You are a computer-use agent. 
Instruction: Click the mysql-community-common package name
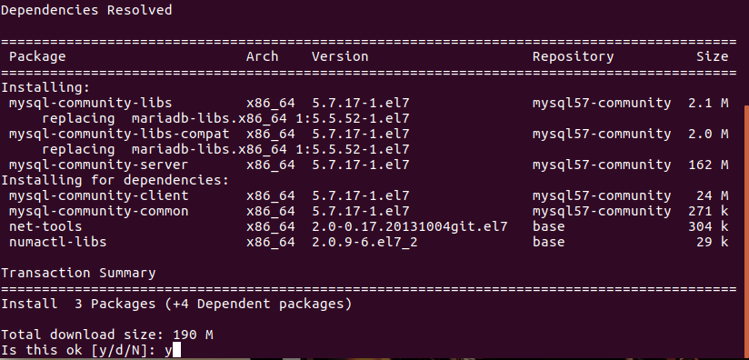pyautogui.click(x=98, y=211)
